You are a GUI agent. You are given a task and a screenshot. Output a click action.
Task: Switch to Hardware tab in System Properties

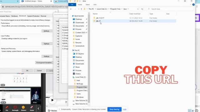click(x=14, y=16)
